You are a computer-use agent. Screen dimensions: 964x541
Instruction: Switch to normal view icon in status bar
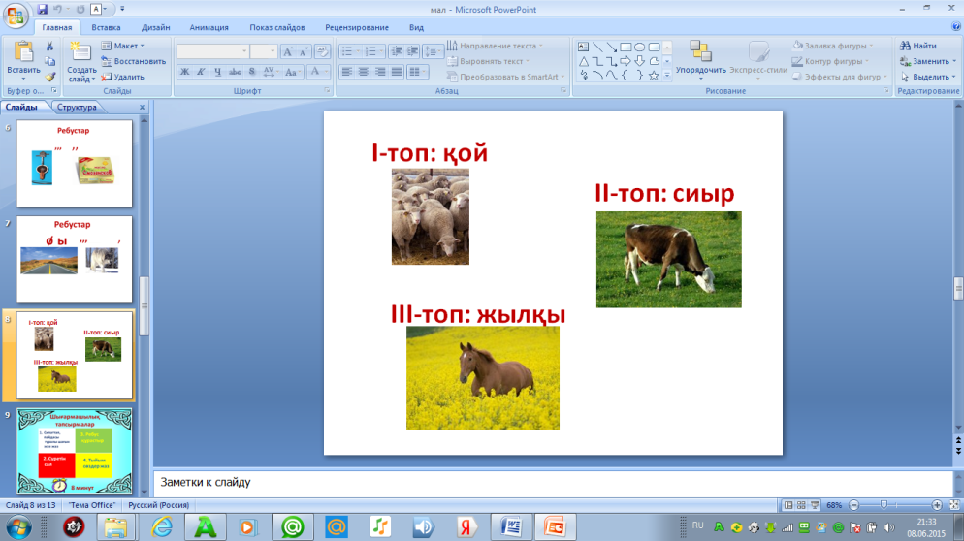tap(788, 505)
